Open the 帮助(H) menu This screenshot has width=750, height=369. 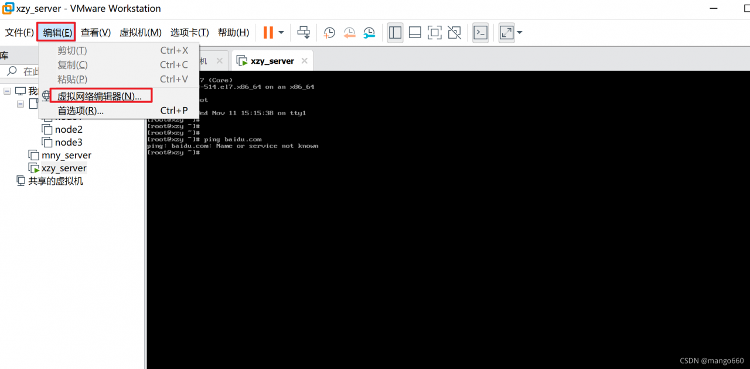(x=233, y=33)
